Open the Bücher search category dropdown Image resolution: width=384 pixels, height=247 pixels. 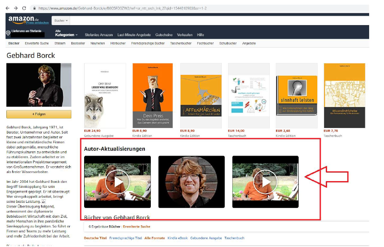[61, 20]
